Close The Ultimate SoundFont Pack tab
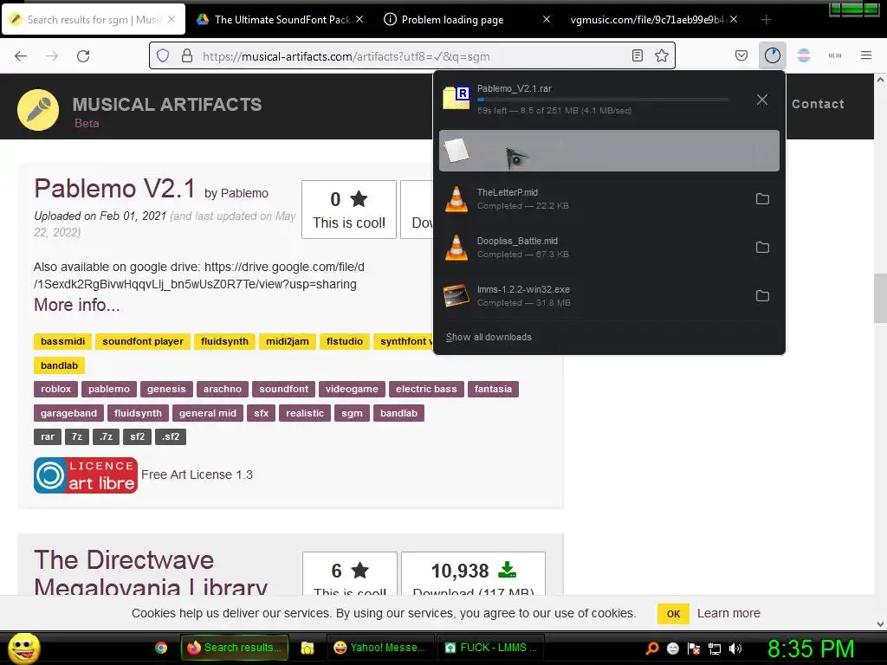The width and height of the screenshot is (887, 665). 359,19
